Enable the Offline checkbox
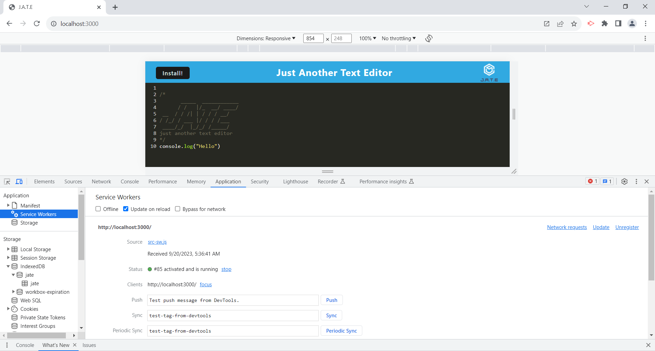This screenshot has width=655, height=351. (98, 209)
